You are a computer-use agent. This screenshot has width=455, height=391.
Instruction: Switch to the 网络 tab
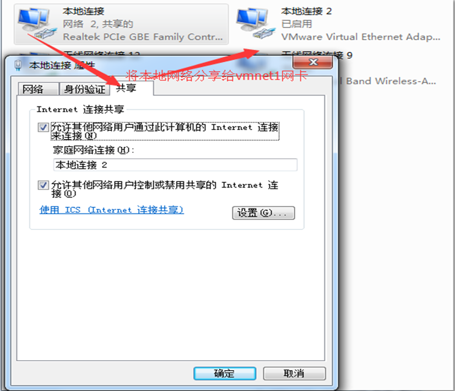click(39, 89)
